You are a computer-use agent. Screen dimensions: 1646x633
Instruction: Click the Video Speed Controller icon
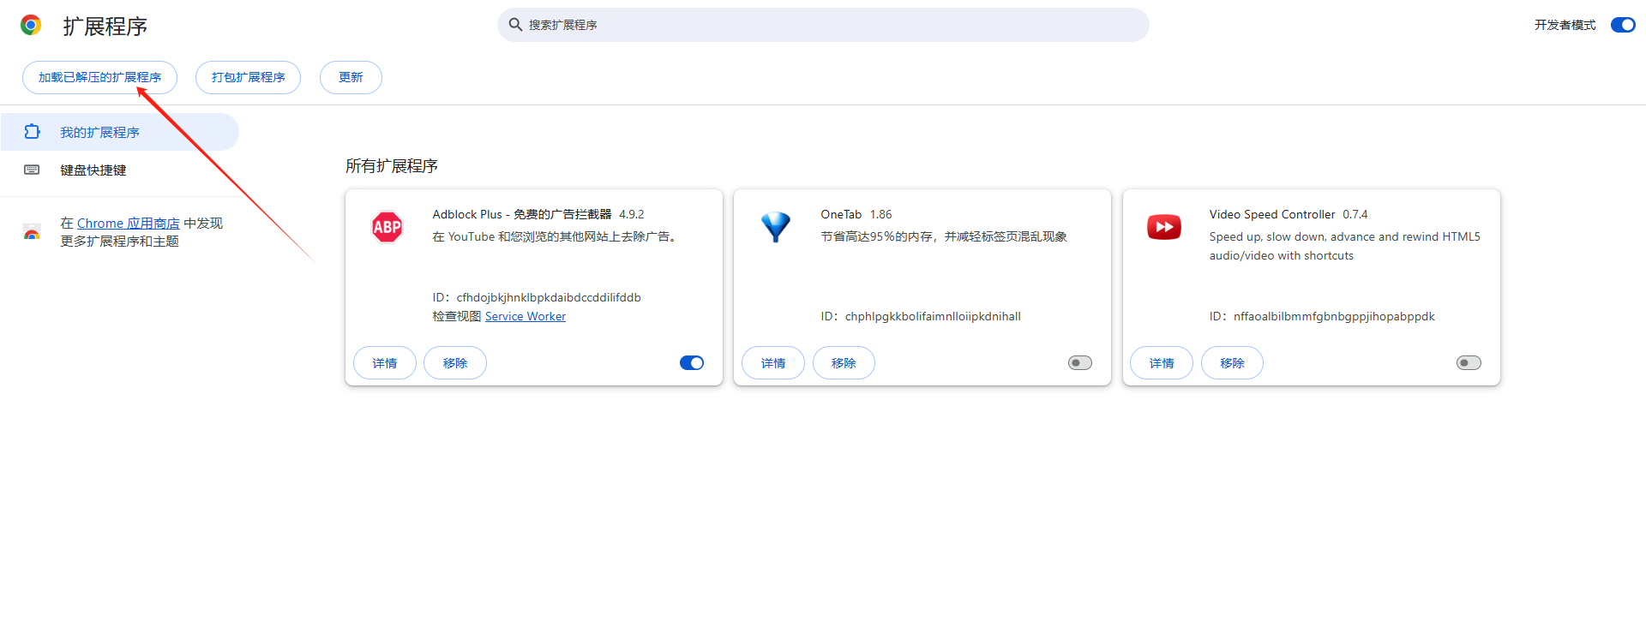[1163, 227]
